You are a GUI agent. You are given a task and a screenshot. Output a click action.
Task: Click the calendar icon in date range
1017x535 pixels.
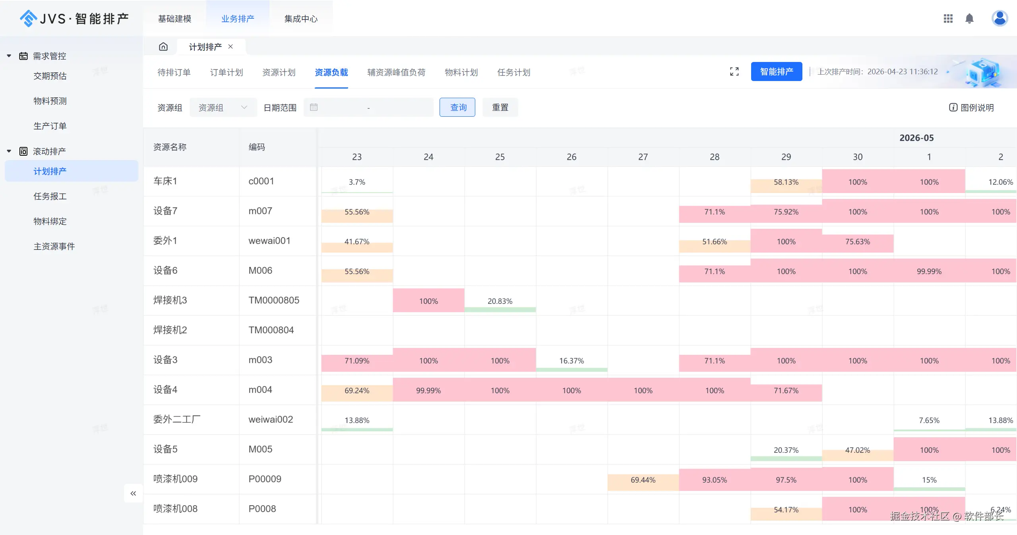tap(314, 107)
